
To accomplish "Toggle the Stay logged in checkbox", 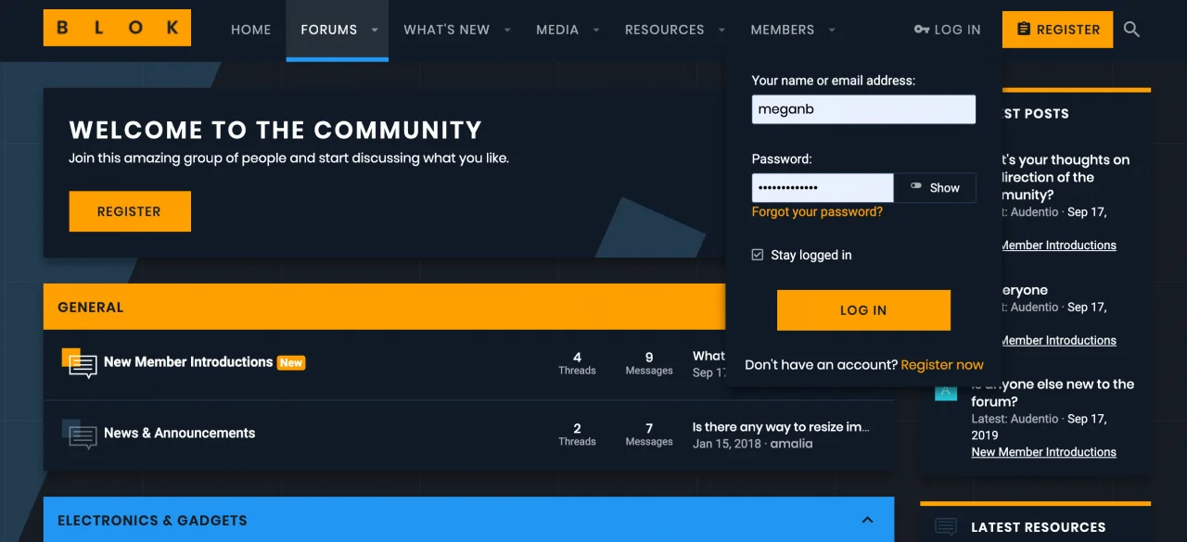I will (x=758, y=255).
